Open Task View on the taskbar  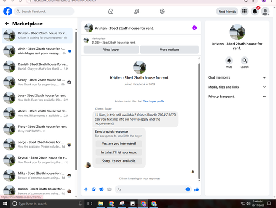(x=90, y=204)
